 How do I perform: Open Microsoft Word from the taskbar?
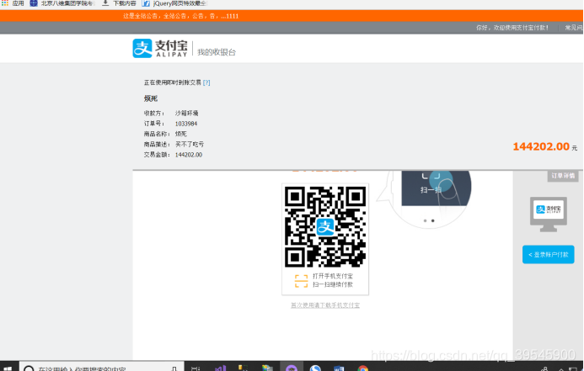tap(339, 368)
